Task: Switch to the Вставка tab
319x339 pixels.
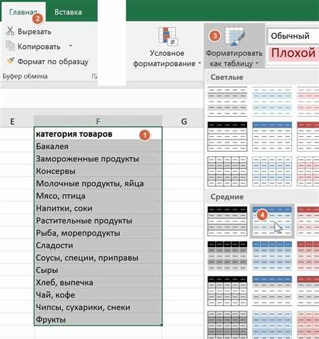Action: pyautogui.click(x=68, y=12)
